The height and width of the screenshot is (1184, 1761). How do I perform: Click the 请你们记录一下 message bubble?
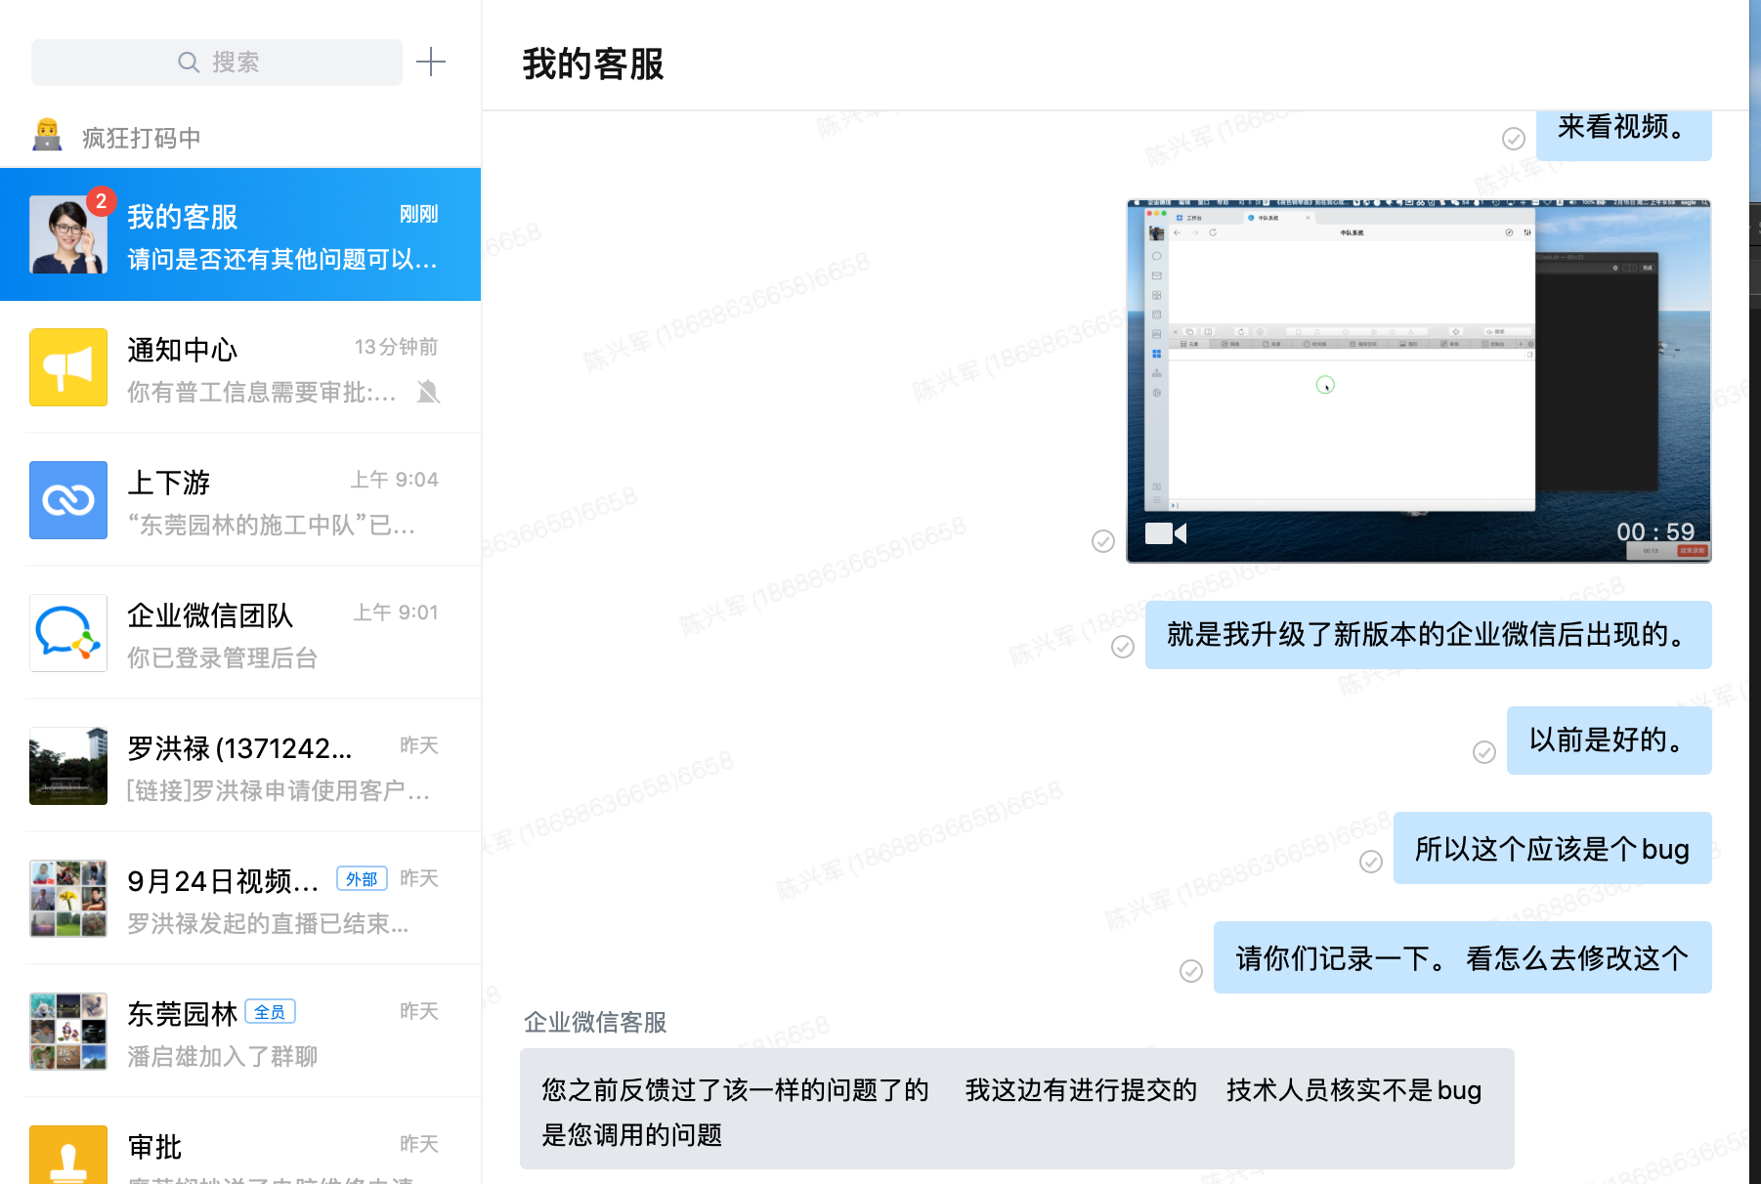(1463, 957)
